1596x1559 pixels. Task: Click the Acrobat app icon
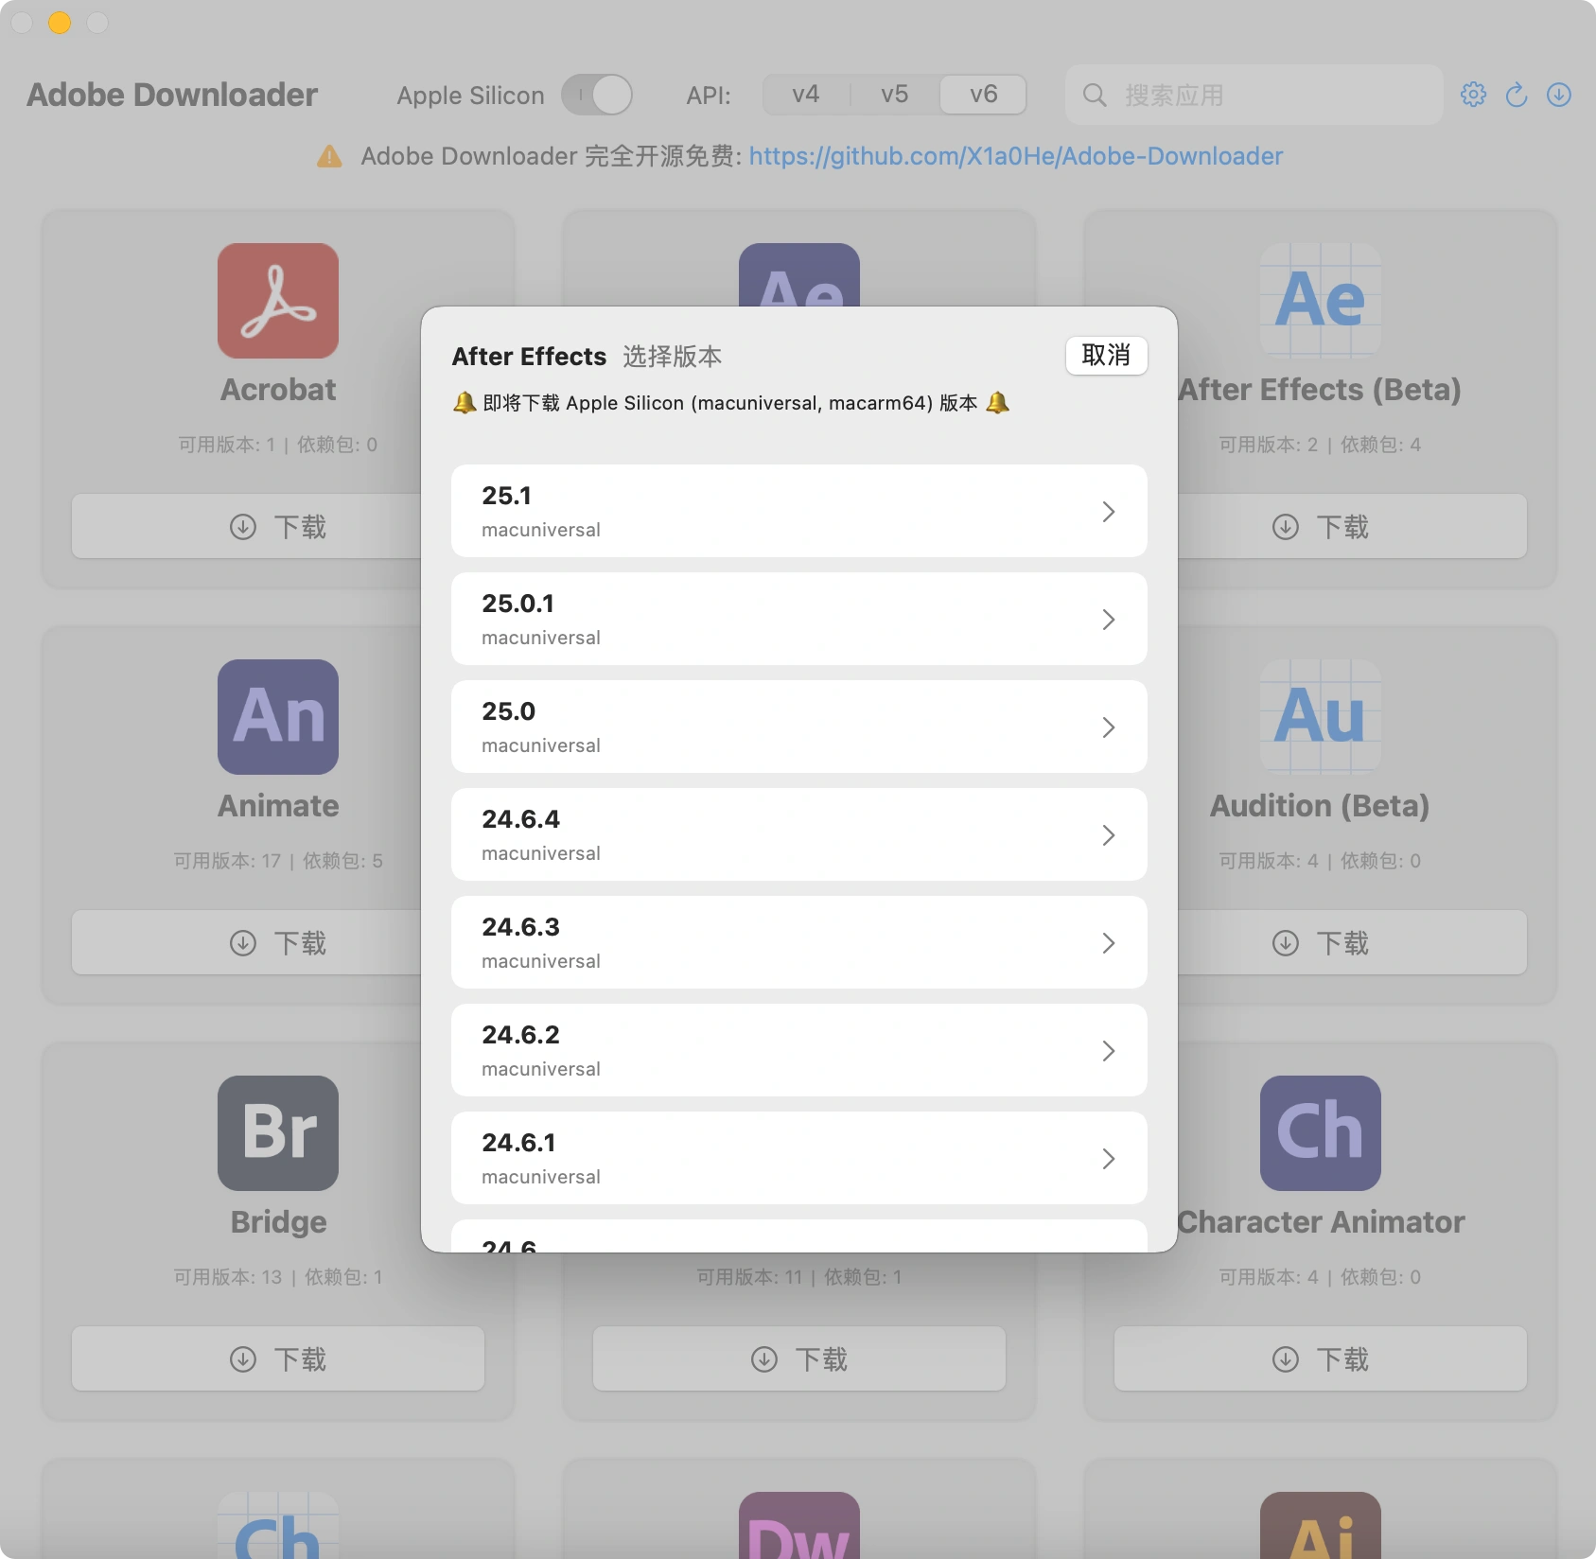[x=278, y=301]
